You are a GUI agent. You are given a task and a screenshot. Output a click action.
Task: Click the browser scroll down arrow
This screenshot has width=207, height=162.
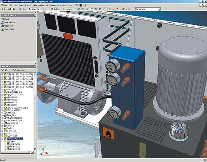(x=35, y=150)
